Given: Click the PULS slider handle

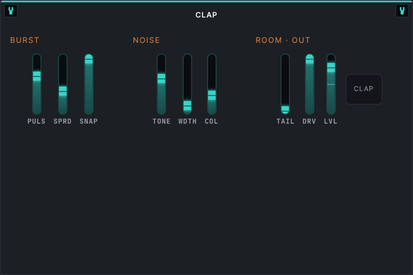Looking at the screenshot, I should click(37, 76).
